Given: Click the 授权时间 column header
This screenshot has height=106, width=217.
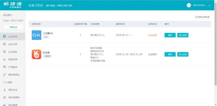Looking at the screenshot, I should coord(120,24).
